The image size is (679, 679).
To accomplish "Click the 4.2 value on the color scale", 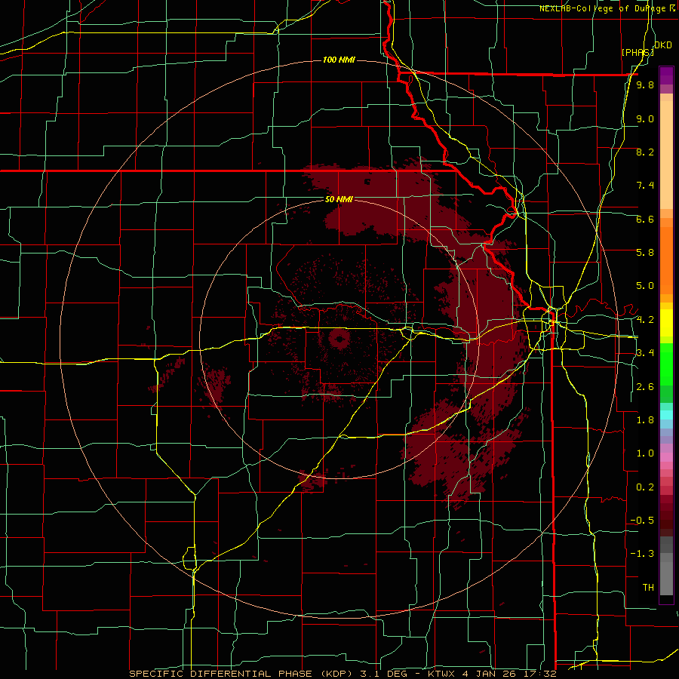I will pyautogui.click(x=645, y=320).
